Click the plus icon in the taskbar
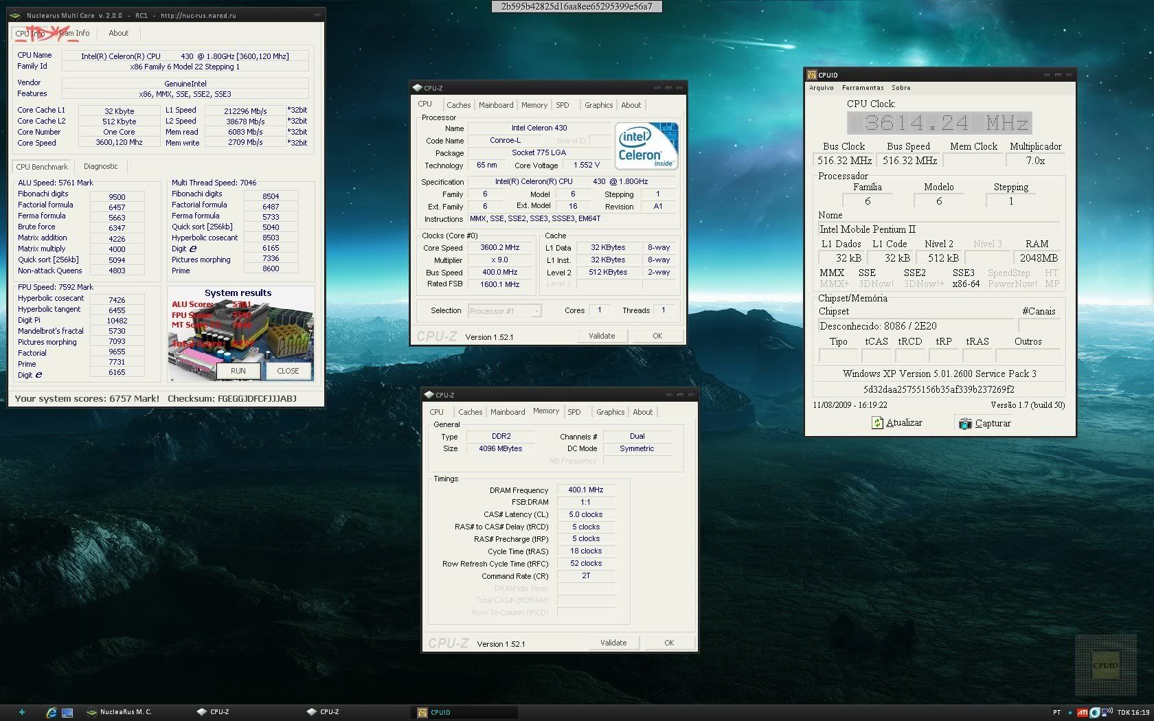Image resolution: width=1154 pixels, height=721 pixels. tap(22, 712)
